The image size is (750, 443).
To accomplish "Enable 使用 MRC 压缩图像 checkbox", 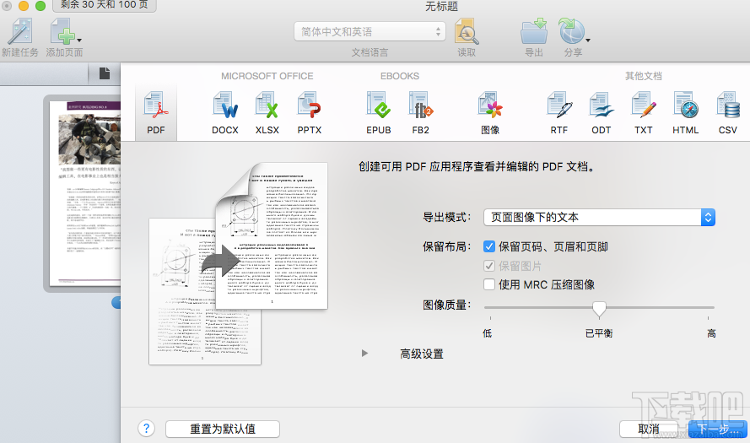I will click(x=488, y=284).
